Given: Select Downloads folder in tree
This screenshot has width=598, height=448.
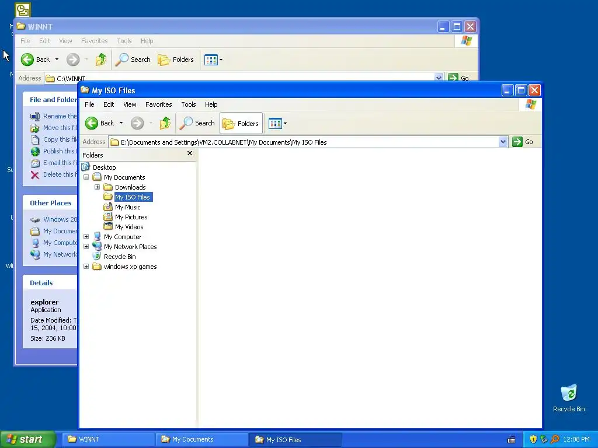Looking at the screenshot, I should [130, 187].
